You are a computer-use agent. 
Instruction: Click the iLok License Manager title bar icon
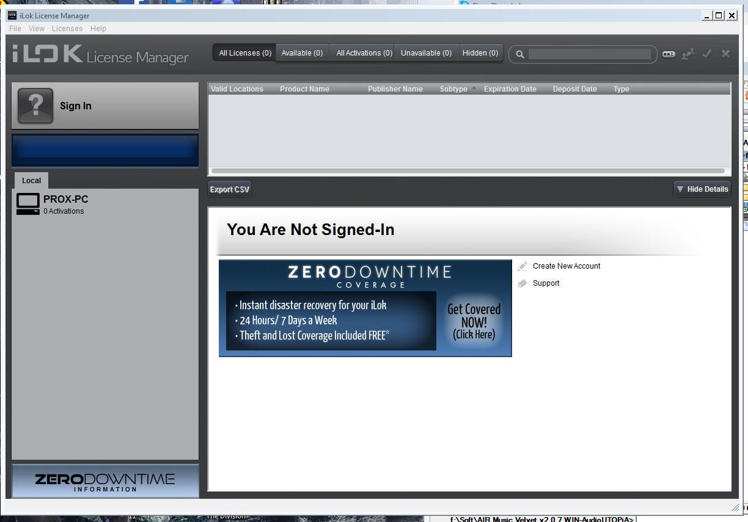[12, 15]
